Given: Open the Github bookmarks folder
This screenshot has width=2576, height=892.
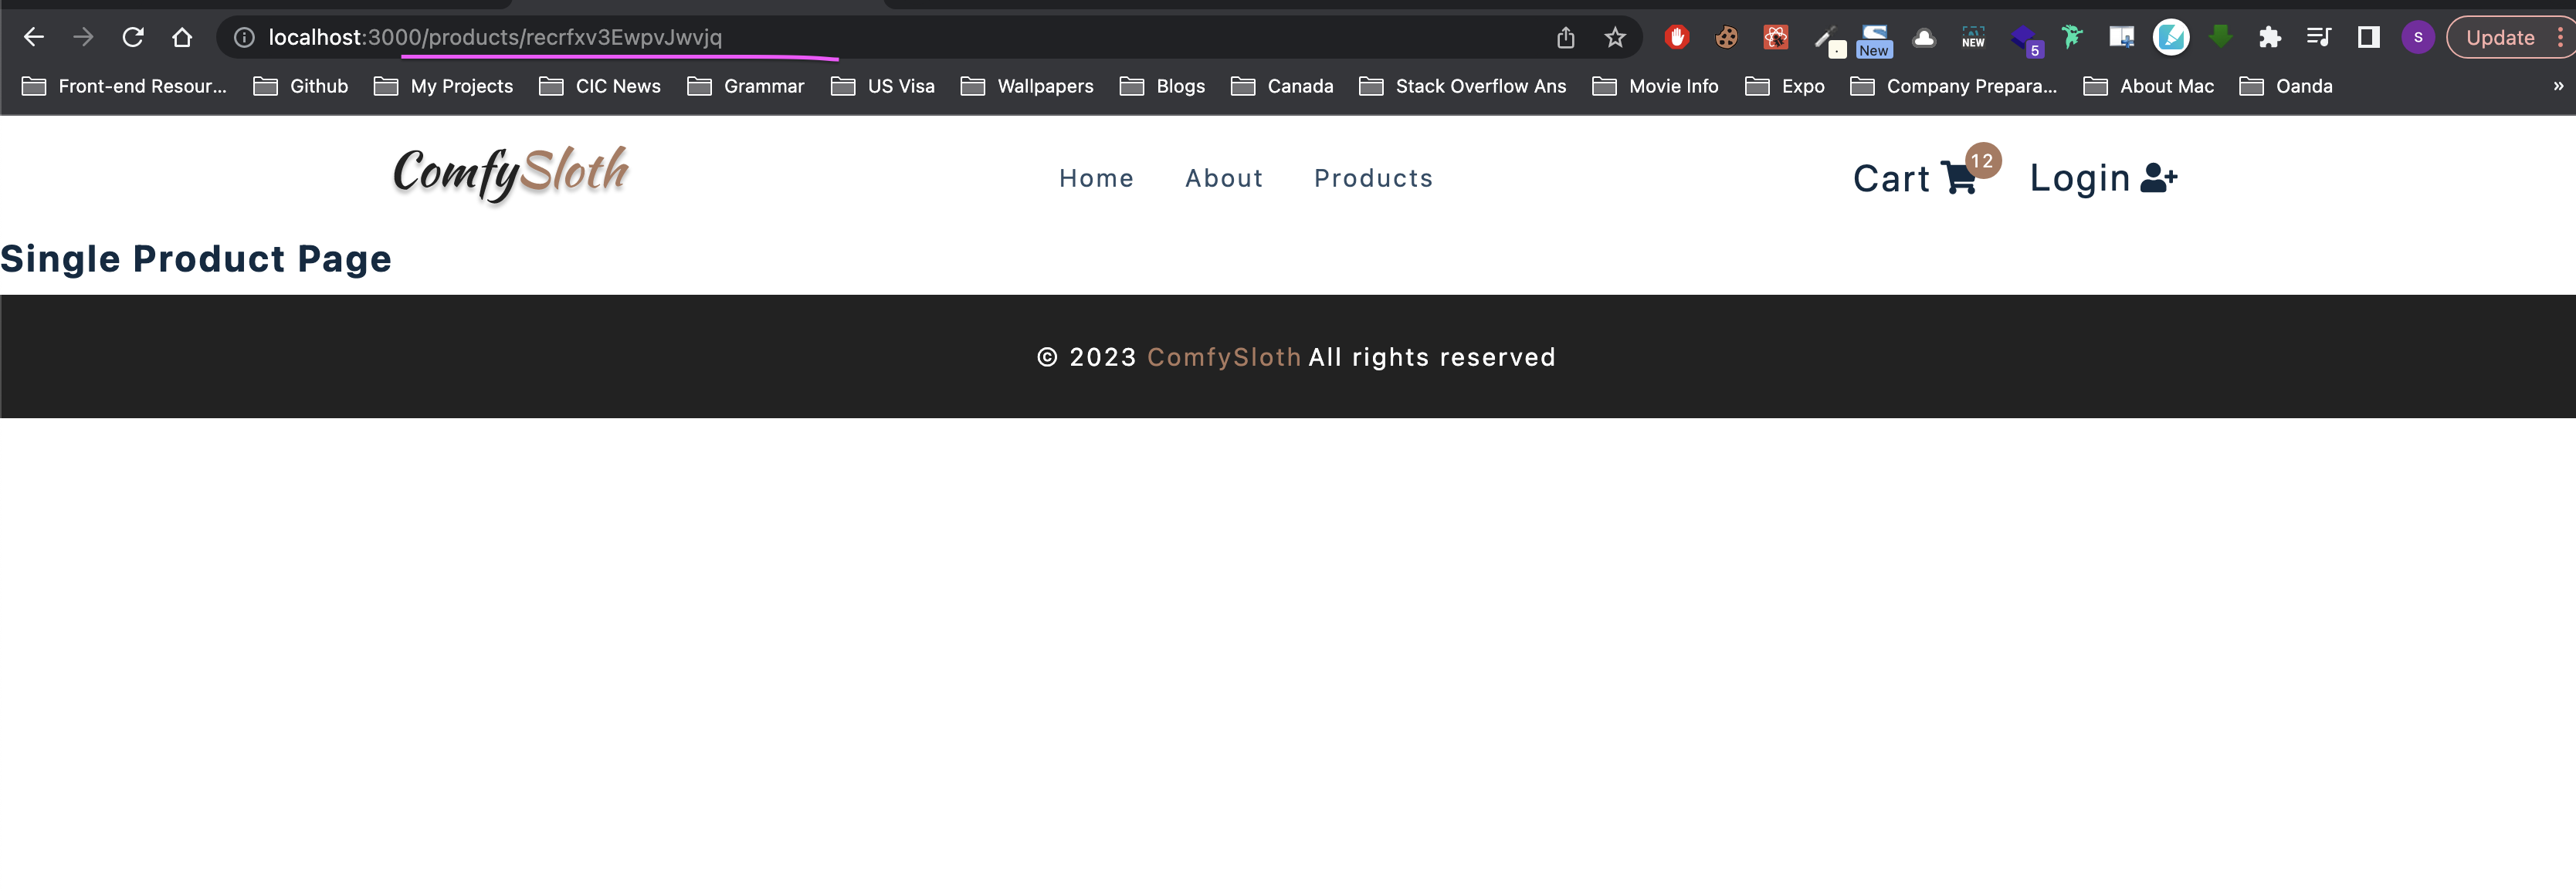Looking at the screenshot, I should [301, 86].
